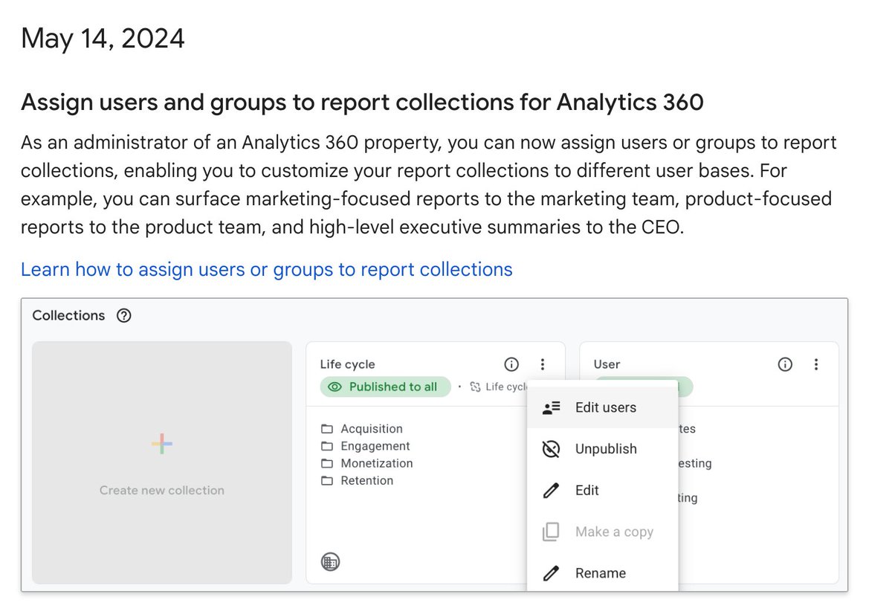Click Create new collection card

[162, 462]
